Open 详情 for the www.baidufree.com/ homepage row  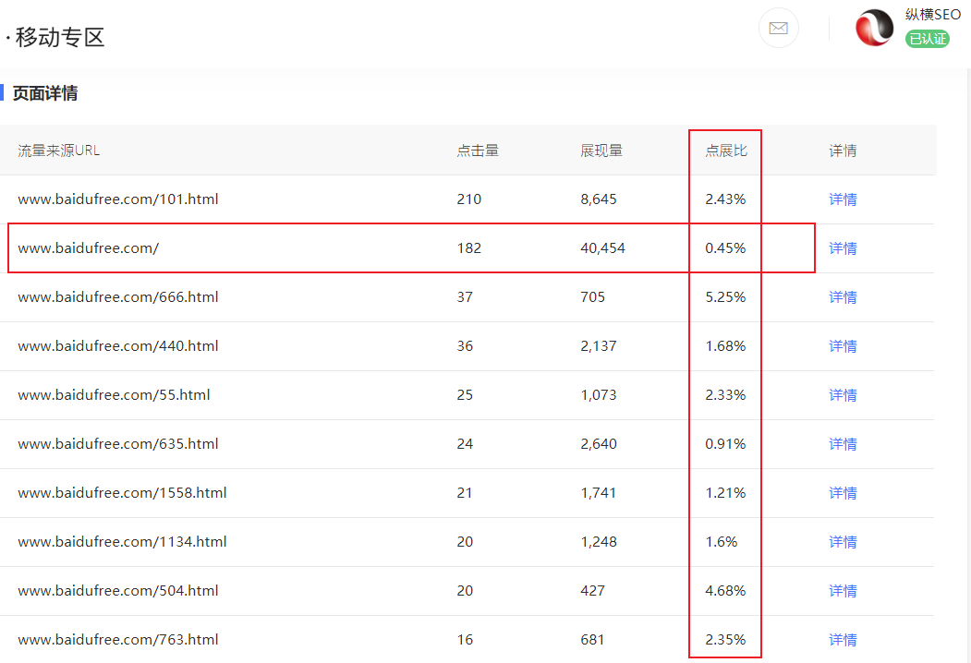click(843, 248)
